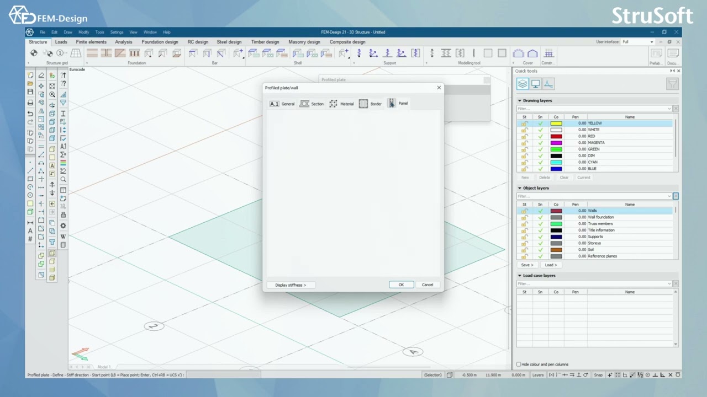Click the Load layers button
Screen dimensions: 707x397
pos(551,265)
